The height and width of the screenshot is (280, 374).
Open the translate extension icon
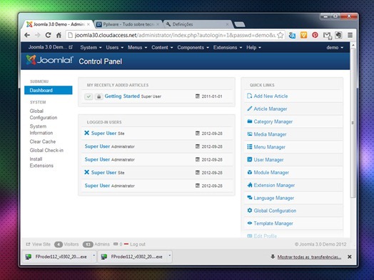click(x=292, y=35)
